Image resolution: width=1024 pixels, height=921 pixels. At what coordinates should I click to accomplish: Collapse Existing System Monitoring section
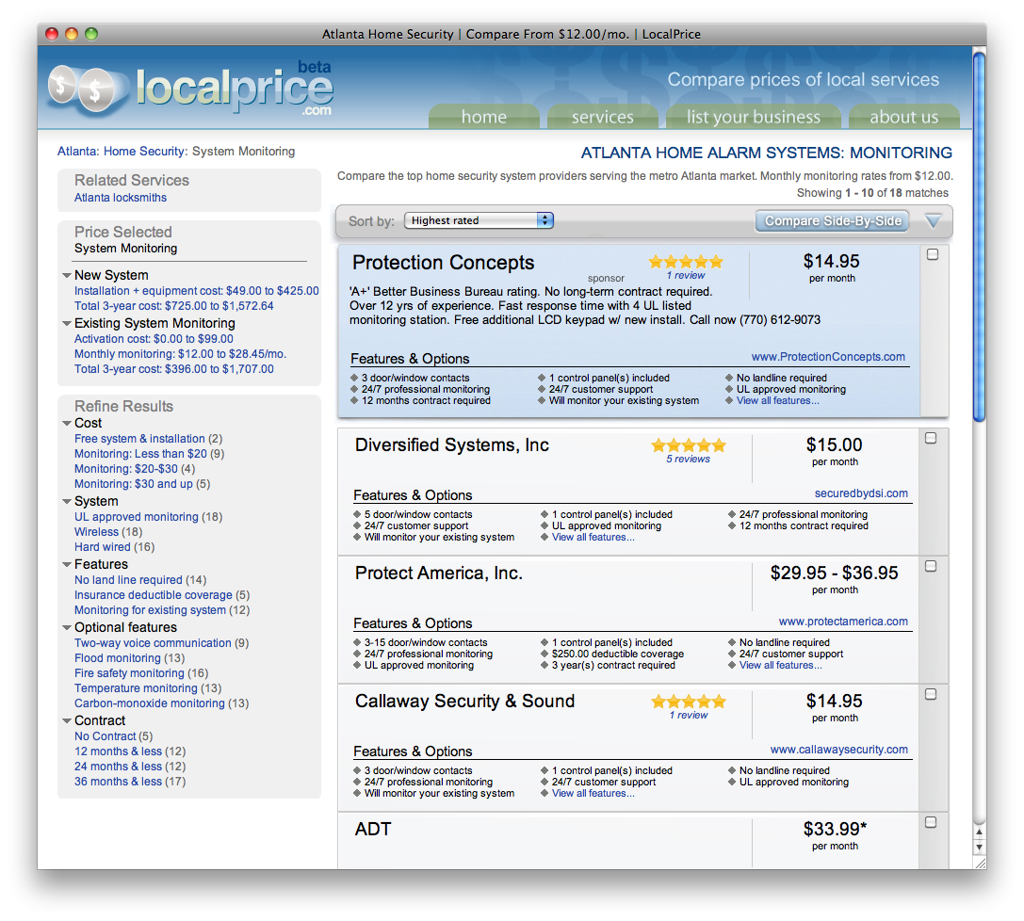67,323
